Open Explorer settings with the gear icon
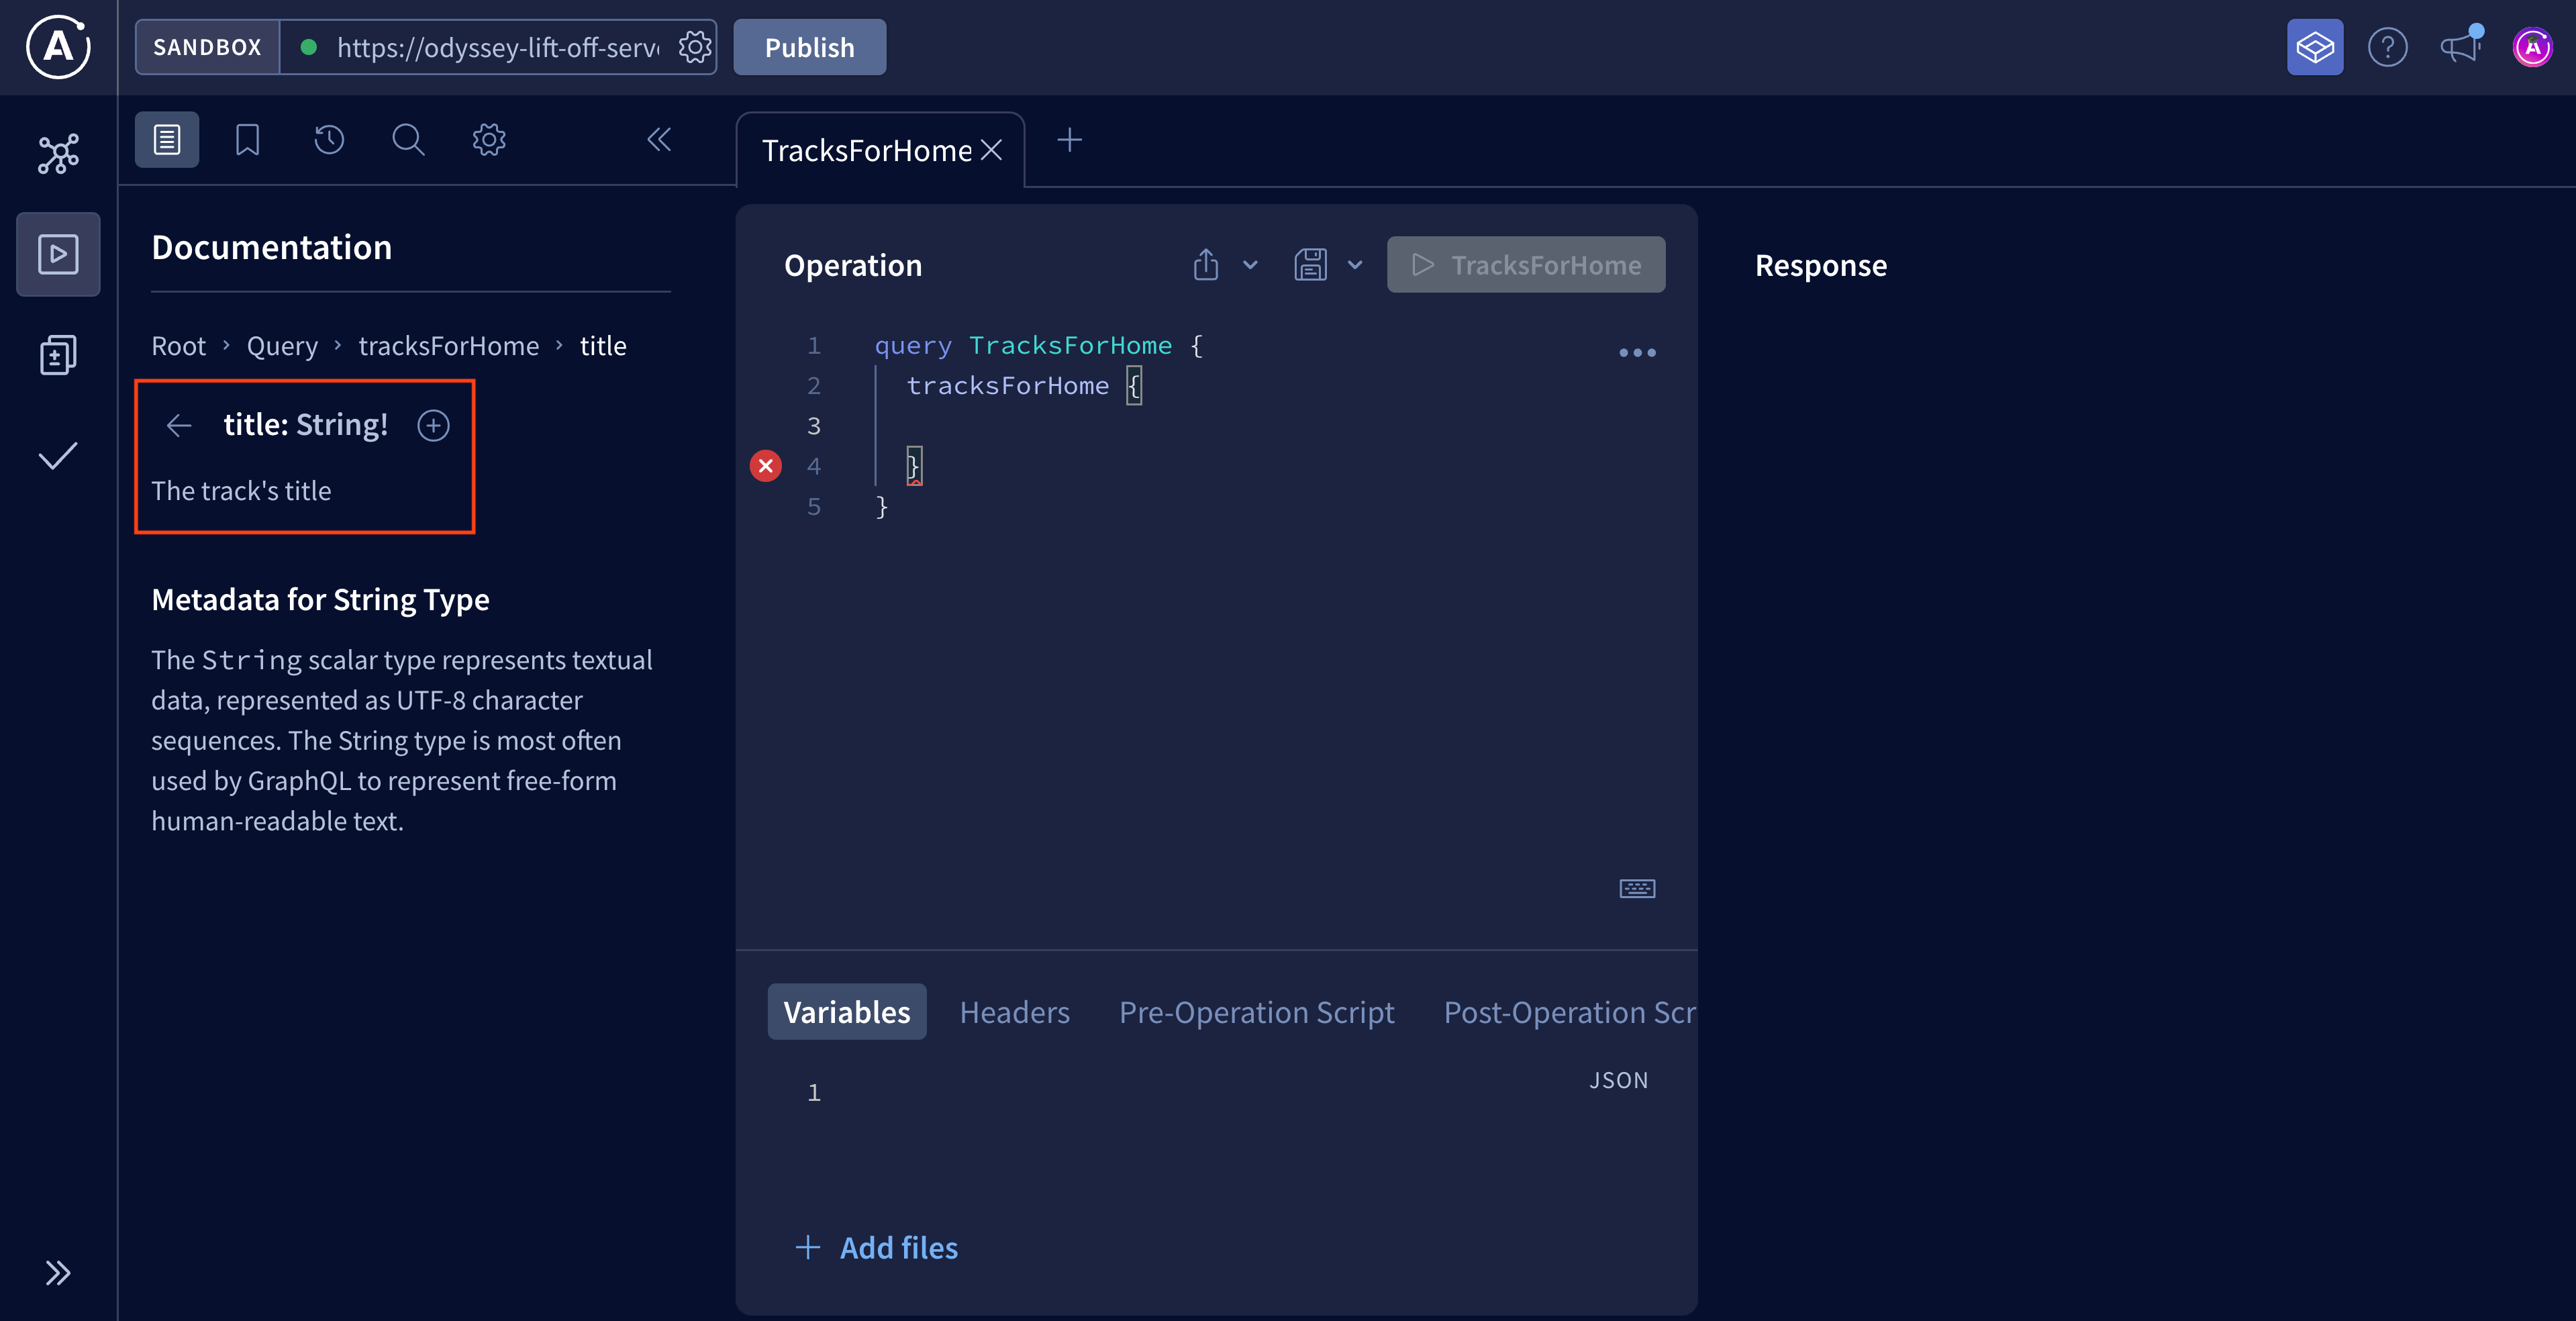The image size is (2576, 1321). 488,139
